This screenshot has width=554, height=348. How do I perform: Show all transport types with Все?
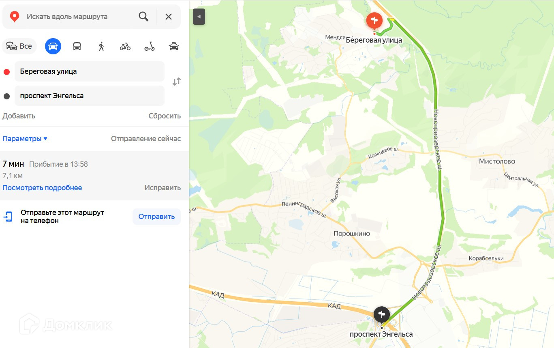pos(19,46)
